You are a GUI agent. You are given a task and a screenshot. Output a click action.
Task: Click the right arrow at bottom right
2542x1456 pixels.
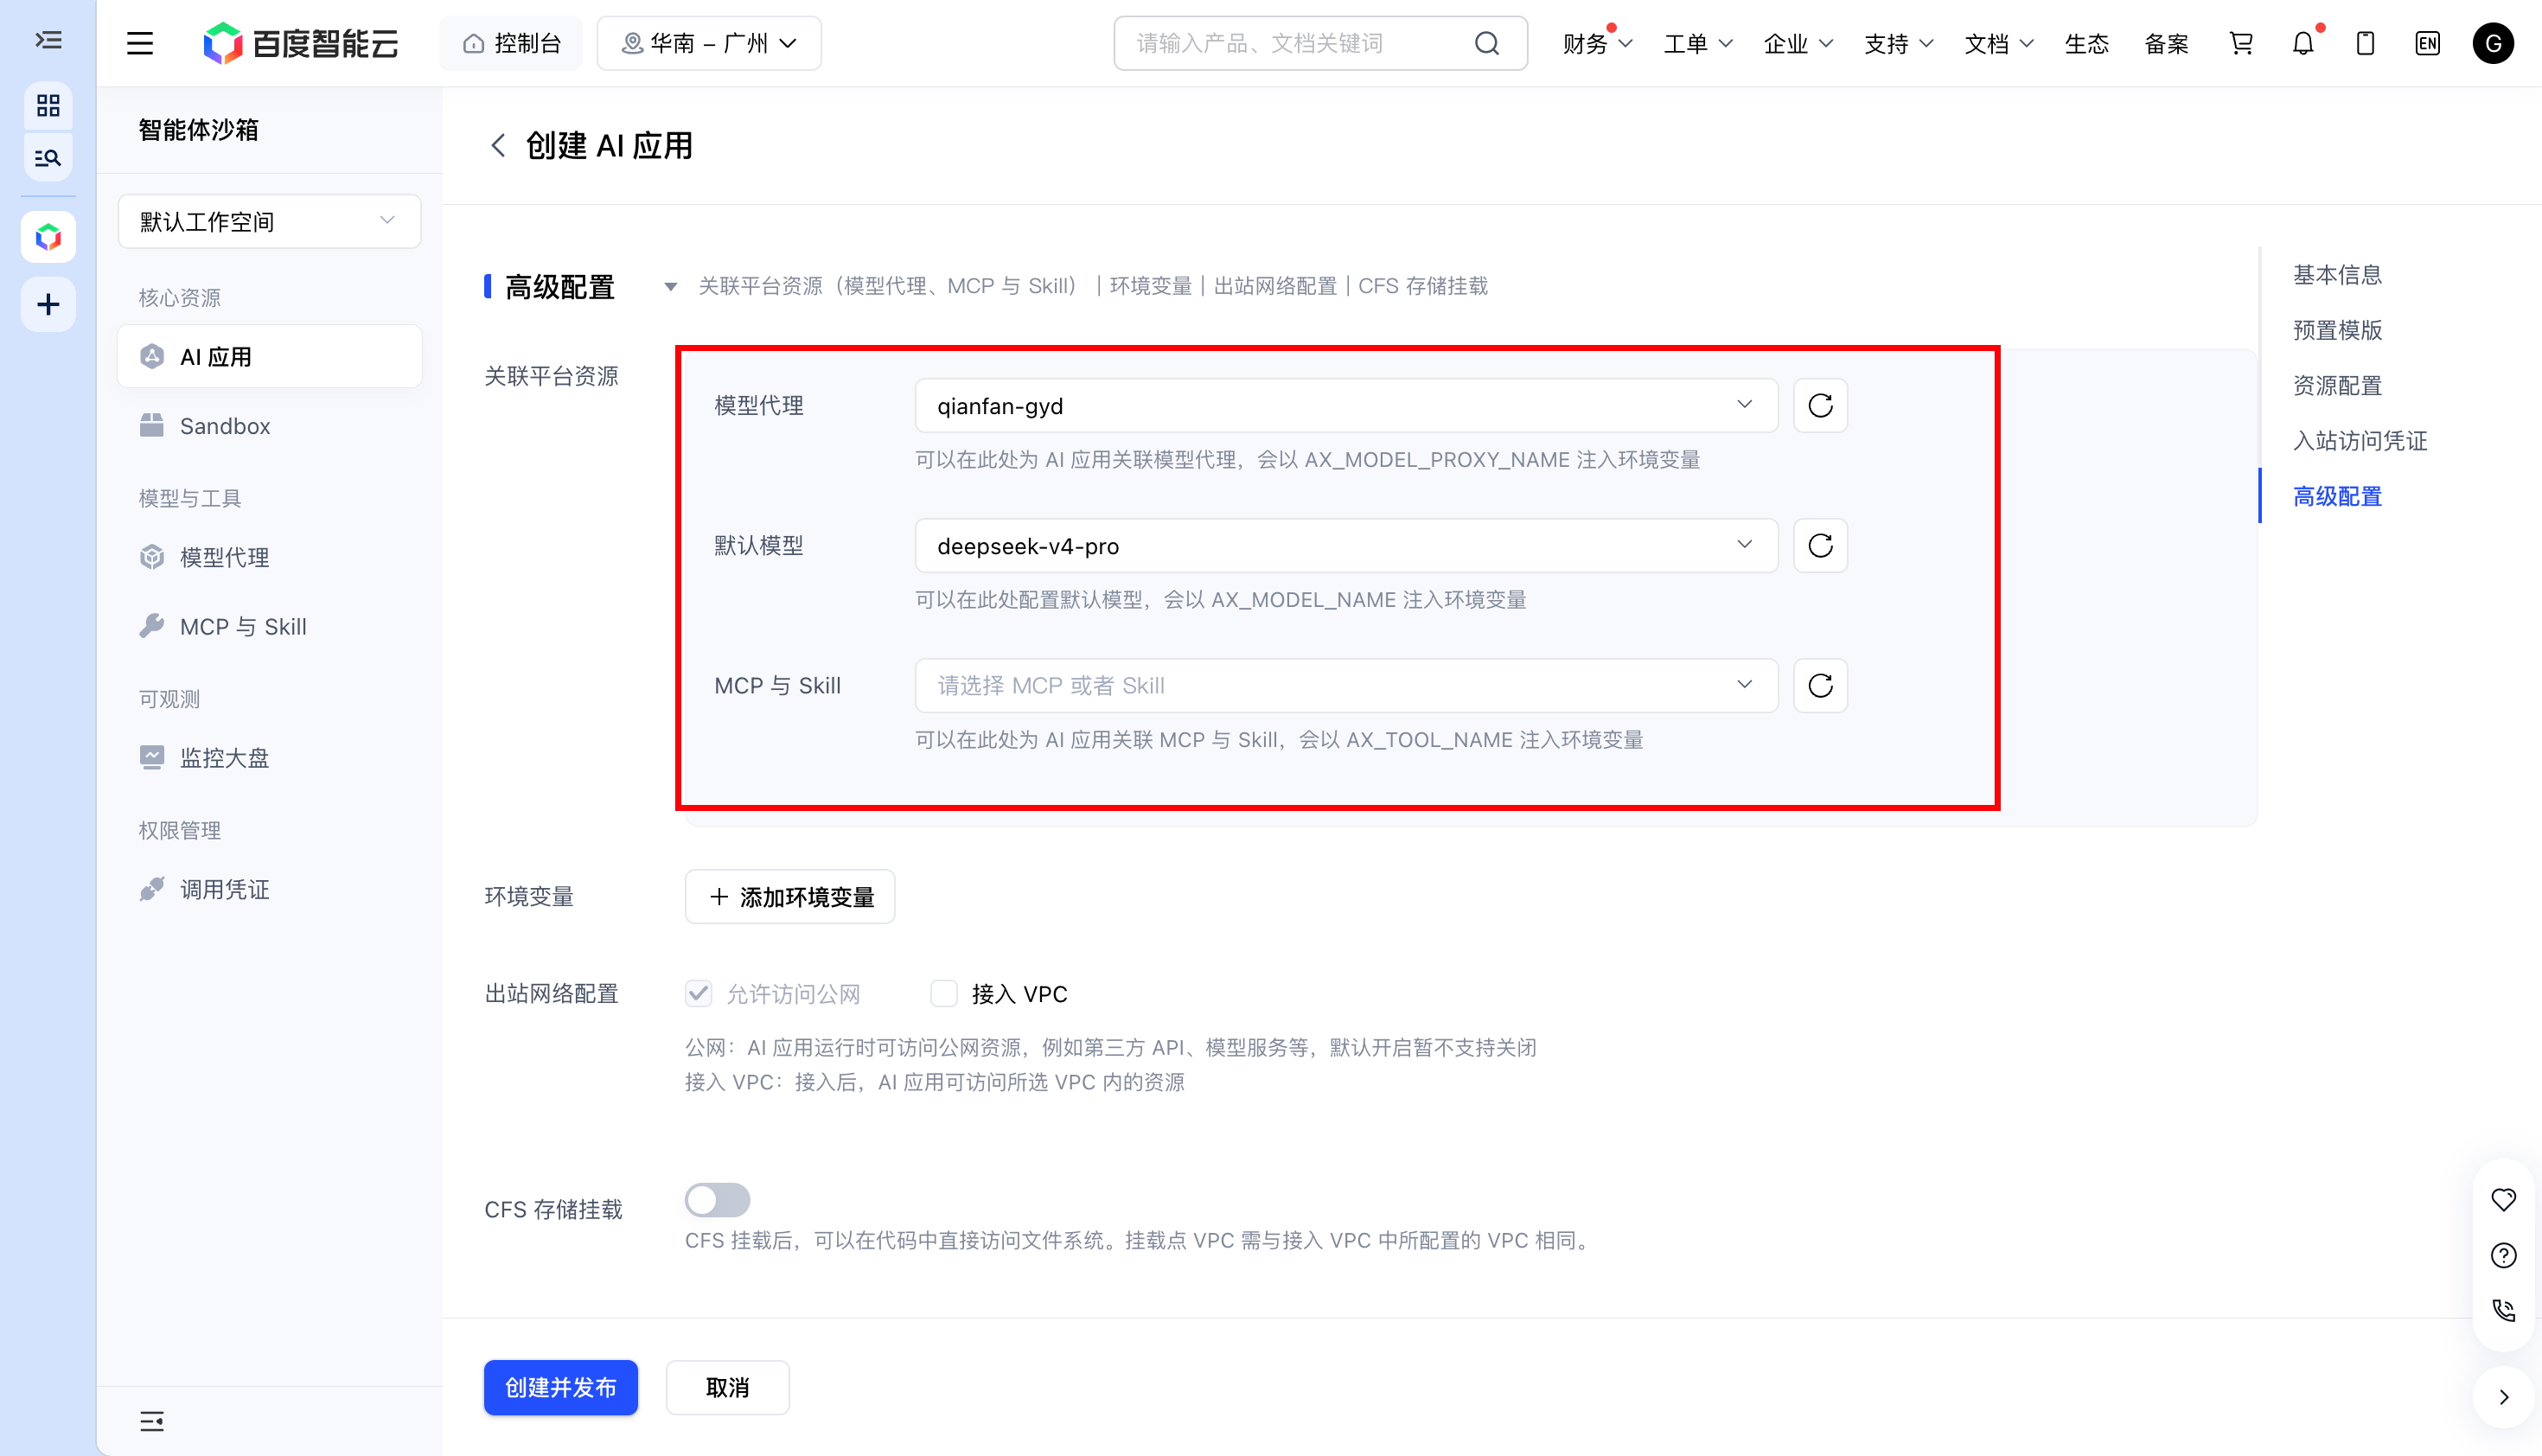[2503, 1397]
